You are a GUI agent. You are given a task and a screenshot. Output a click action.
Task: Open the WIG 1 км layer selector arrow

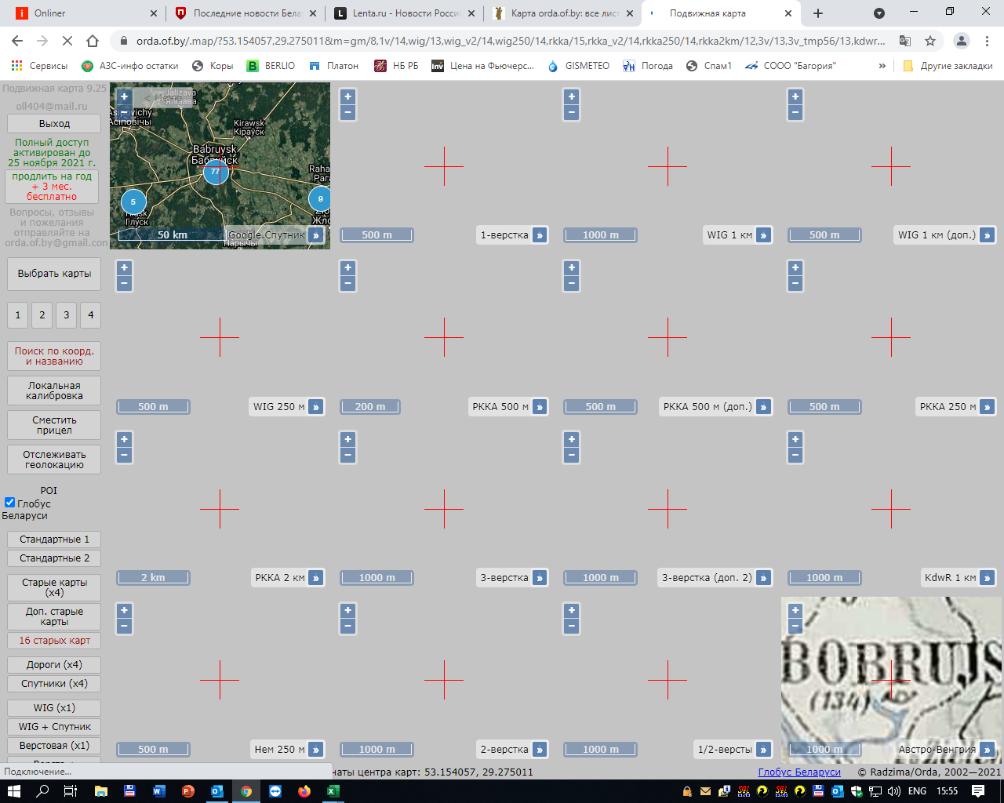pyautogui.click(x=763, y=235)
